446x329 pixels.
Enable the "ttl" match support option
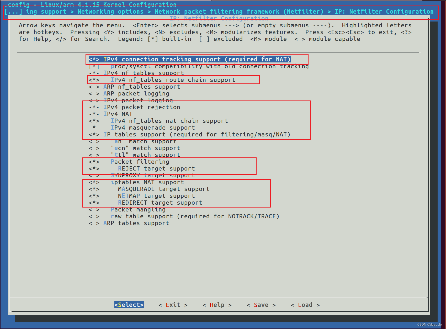[x=134, y=155]
